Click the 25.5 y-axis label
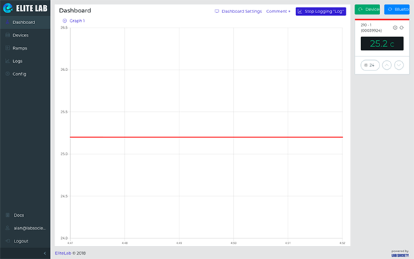Image resolution: width=414 pixels, height=259 pixels. pos(64,112)
